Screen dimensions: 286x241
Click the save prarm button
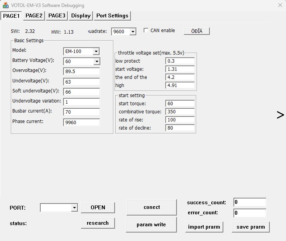251,227
